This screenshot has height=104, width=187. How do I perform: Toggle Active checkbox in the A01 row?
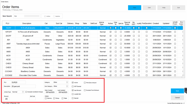111,40
